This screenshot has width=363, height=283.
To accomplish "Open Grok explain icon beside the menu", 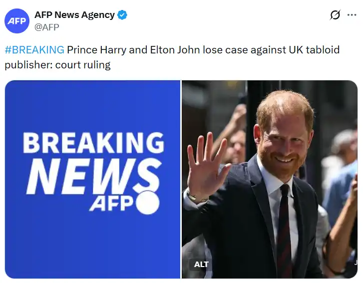I will [x=335, y=15].
